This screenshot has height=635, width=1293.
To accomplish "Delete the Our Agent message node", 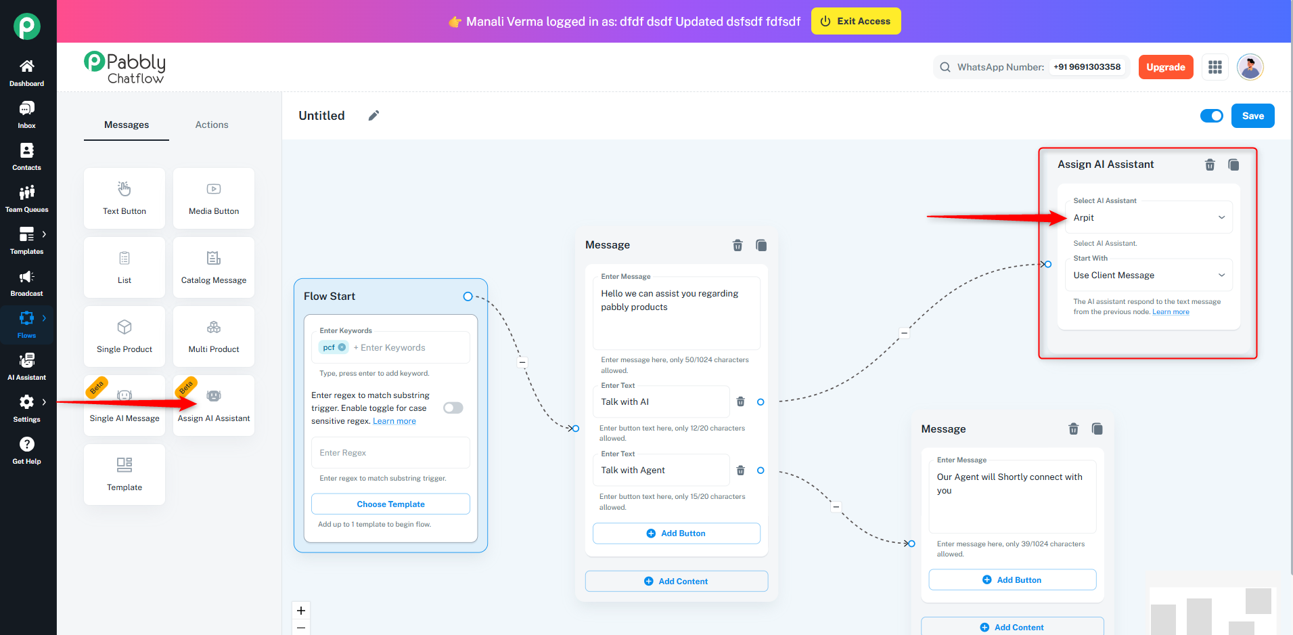I will (x=1073, y=429).
